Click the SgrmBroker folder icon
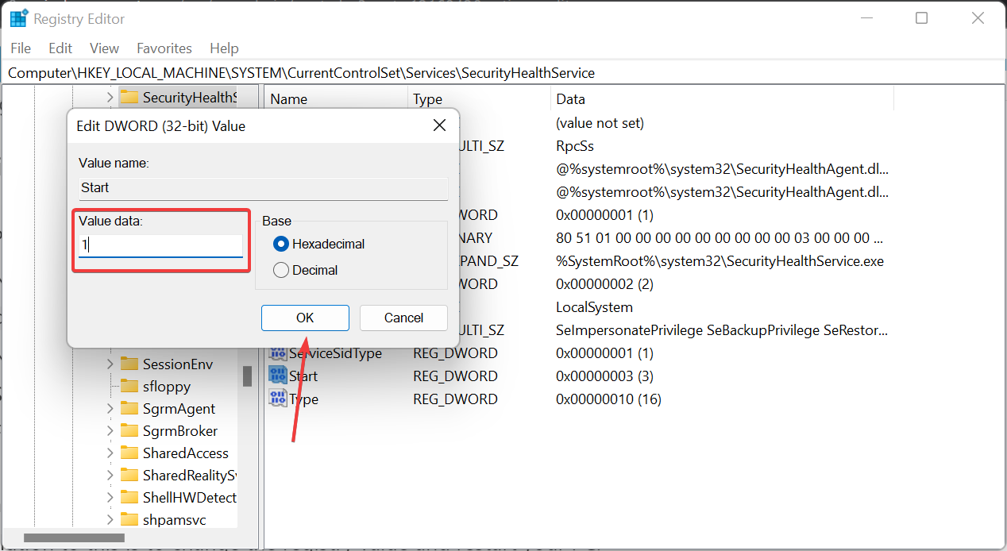Screen dimensions: 1007x551 [x=129, y=430]
